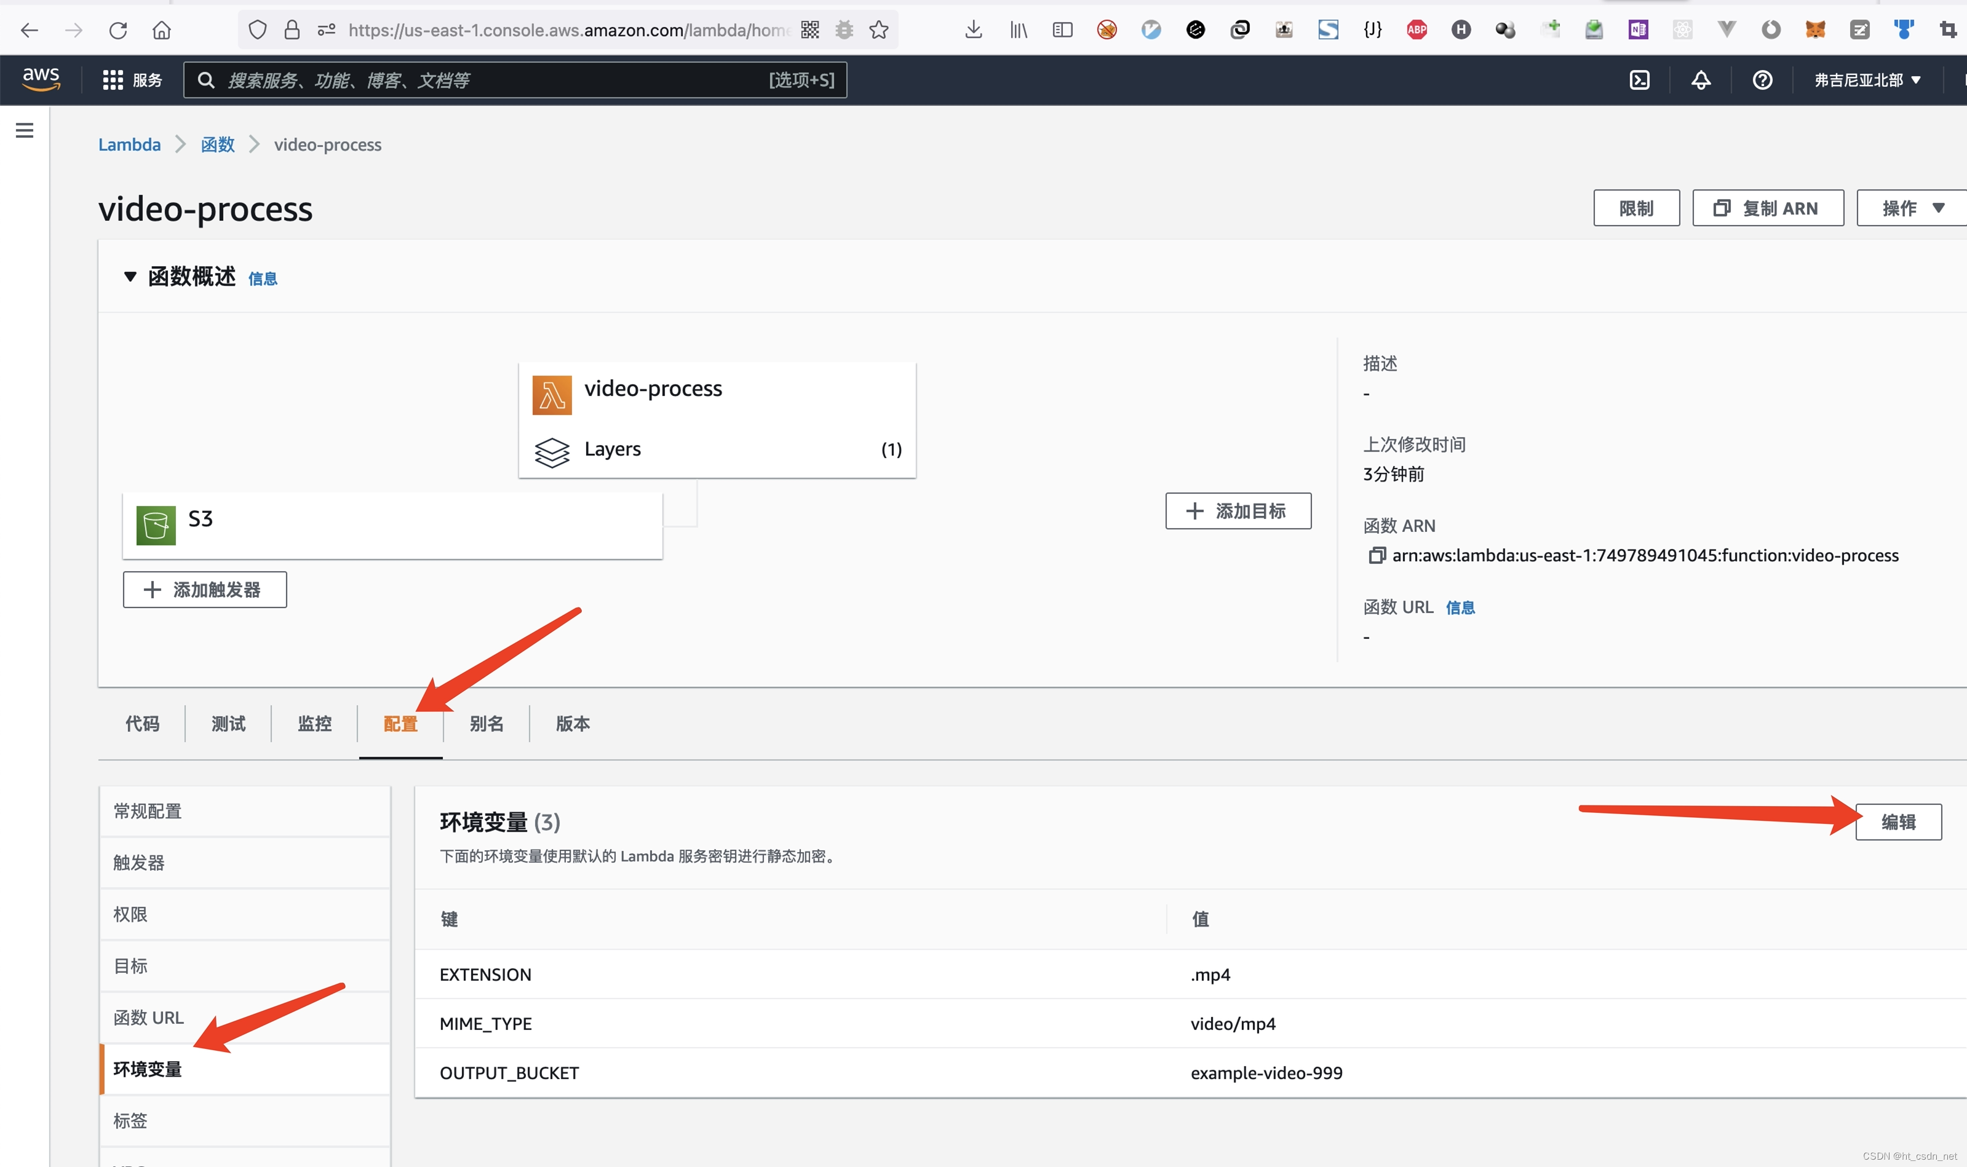
Task: Select 触发器 in configuration sidebar
Action: click(245, 863)
